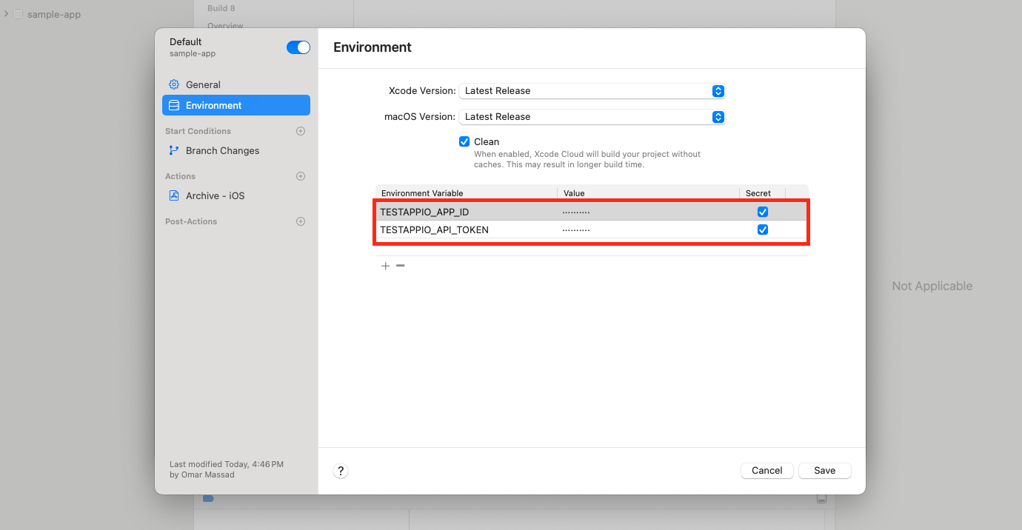
Task: Cancel the workflow edit dialog
Action: pos(766,471)
